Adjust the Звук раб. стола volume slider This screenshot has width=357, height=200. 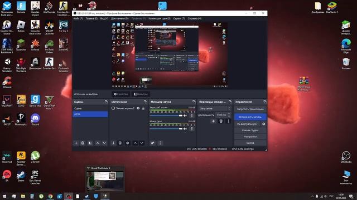pos(166,116)
